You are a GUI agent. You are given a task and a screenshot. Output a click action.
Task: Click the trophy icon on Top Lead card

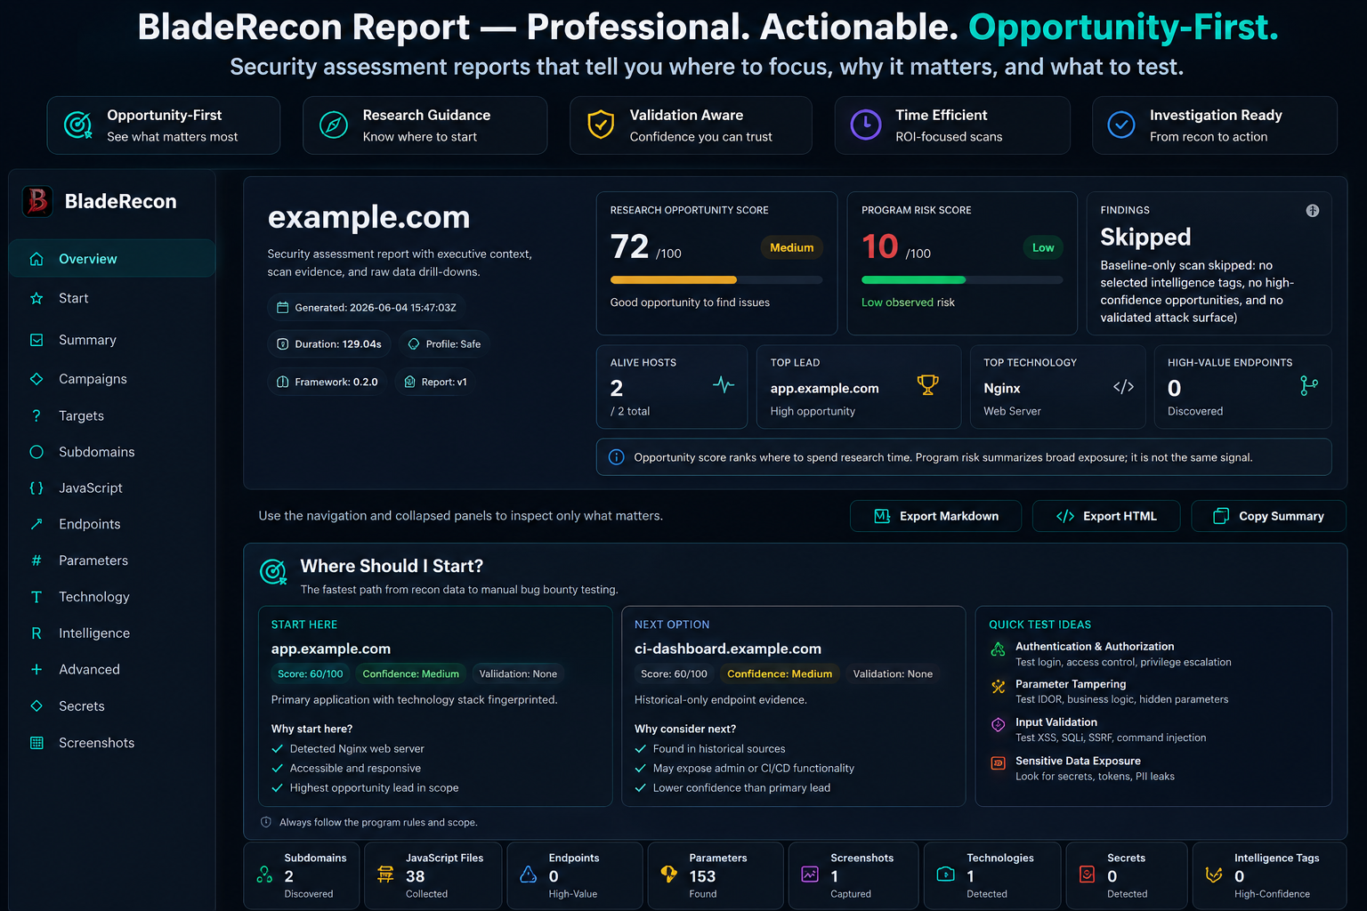[927, 385]
